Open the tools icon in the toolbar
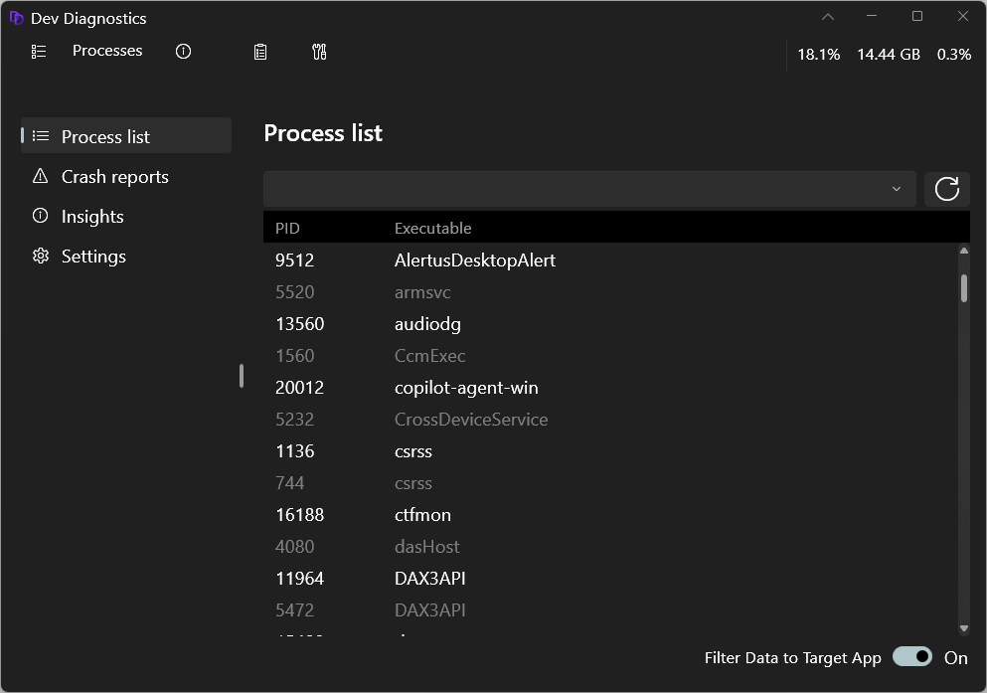 pyautogui.click(x=319, y=52)
